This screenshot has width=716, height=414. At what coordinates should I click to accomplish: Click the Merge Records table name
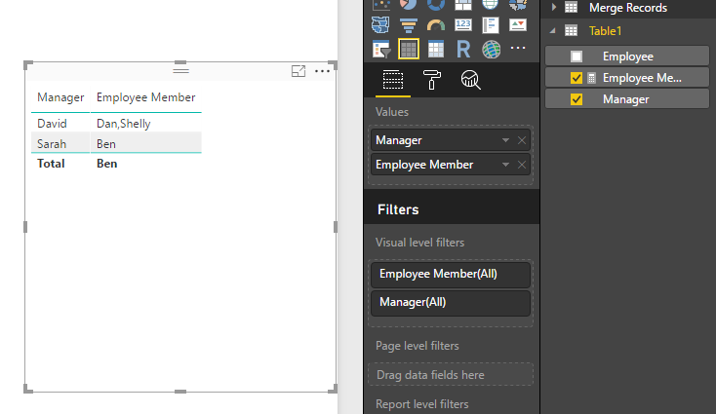click(628, 7)
